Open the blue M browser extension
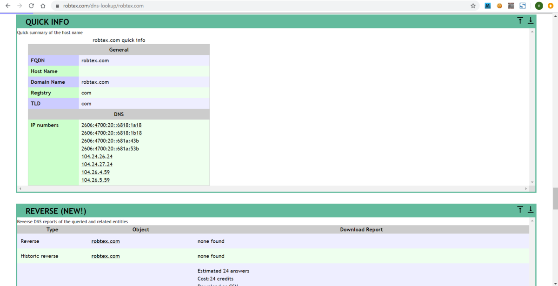The height and width of the screenshot is (286, 558). point(487,6)
